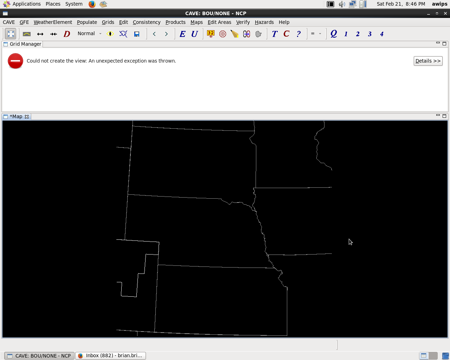450x360 pixels.
Task: Click the yellow 32 sample tool icon
Action: coord(211,34)
